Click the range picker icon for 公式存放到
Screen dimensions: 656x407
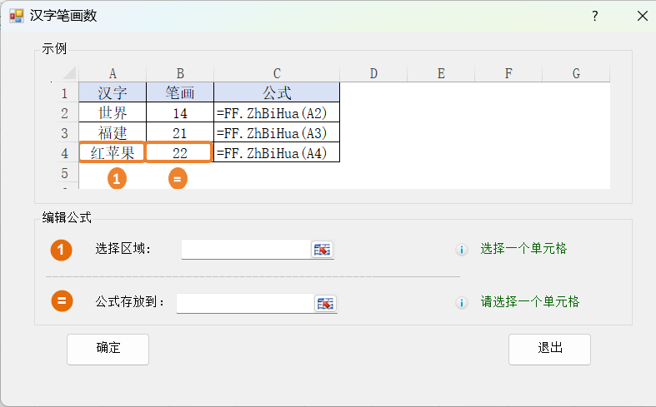pyautogui.click(x=325, y=303)
